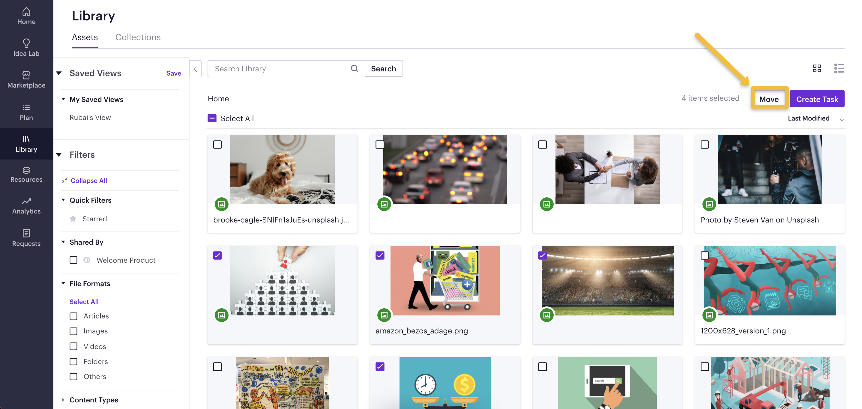This screenshot has width=862, height=409.
Task: Check the traffic photo asset checkbox
Action: point(380,145)
